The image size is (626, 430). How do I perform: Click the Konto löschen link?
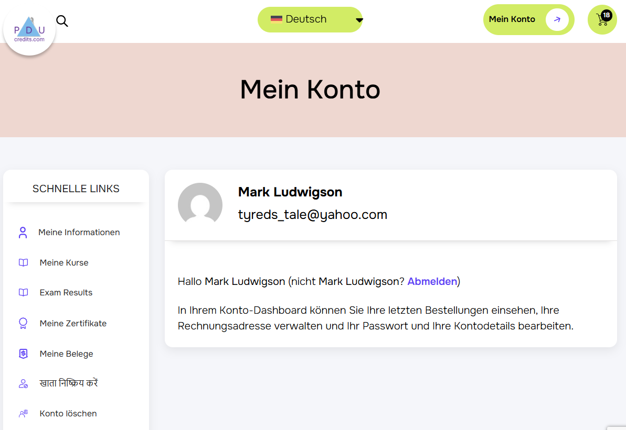68,414
